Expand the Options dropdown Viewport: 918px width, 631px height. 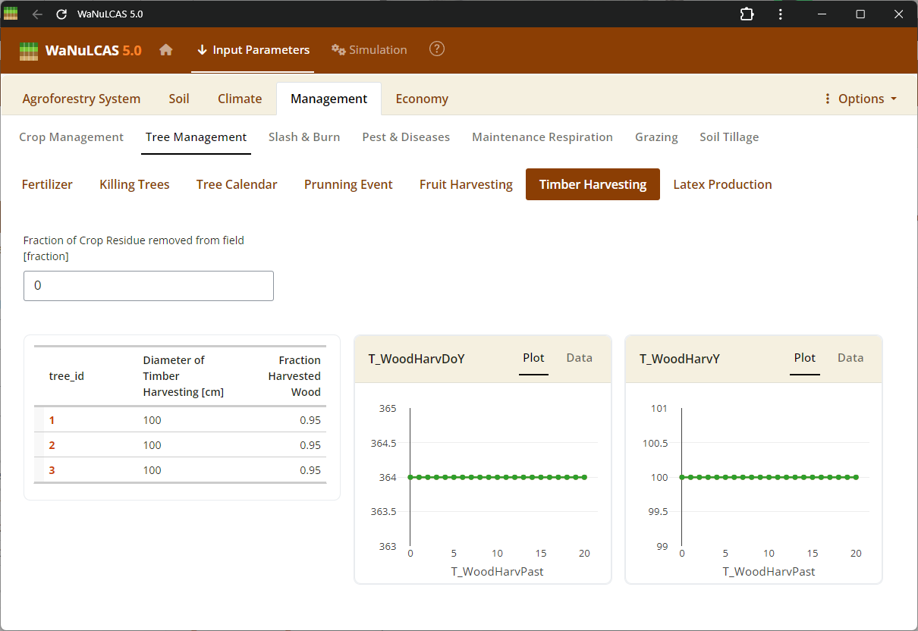click(860, 99)
